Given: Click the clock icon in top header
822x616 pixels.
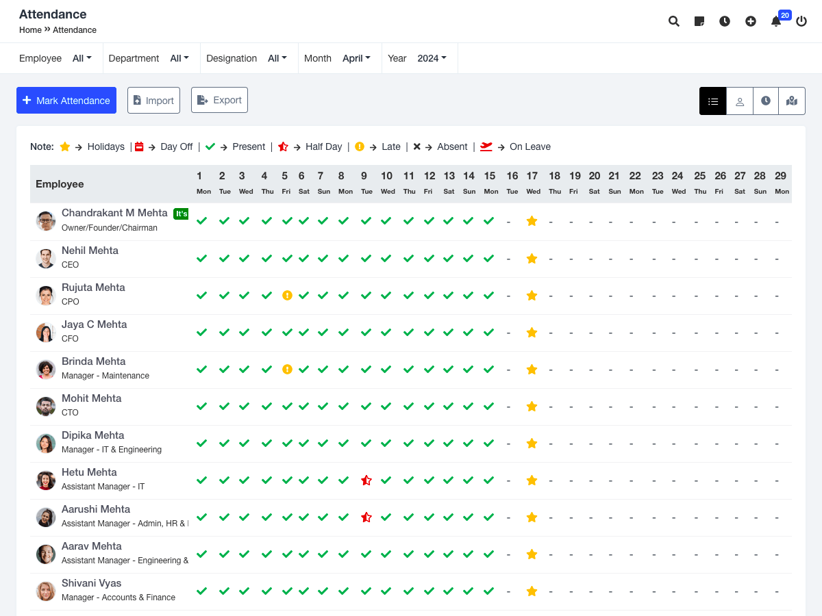Looking at the screenshot, I should point(725,21).
